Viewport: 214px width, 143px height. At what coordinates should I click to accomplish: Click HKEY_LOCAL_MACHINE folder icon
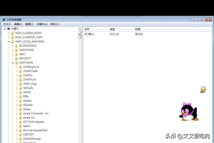click(x=12, y=42)
